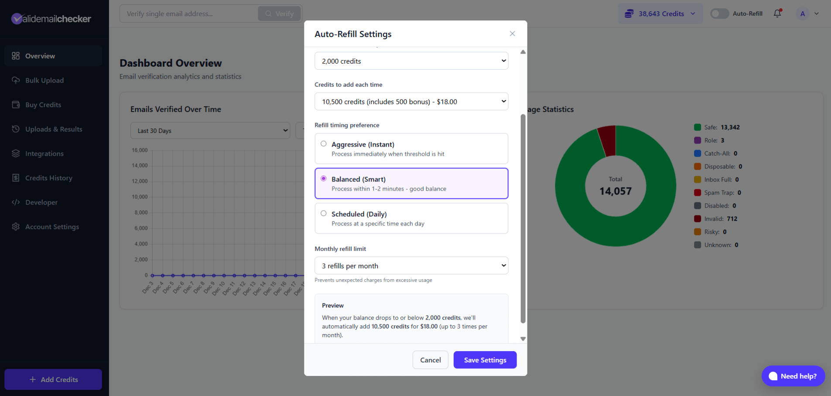Open the credits threshold dropdown showing 2,000 credits

coord(411,61)
